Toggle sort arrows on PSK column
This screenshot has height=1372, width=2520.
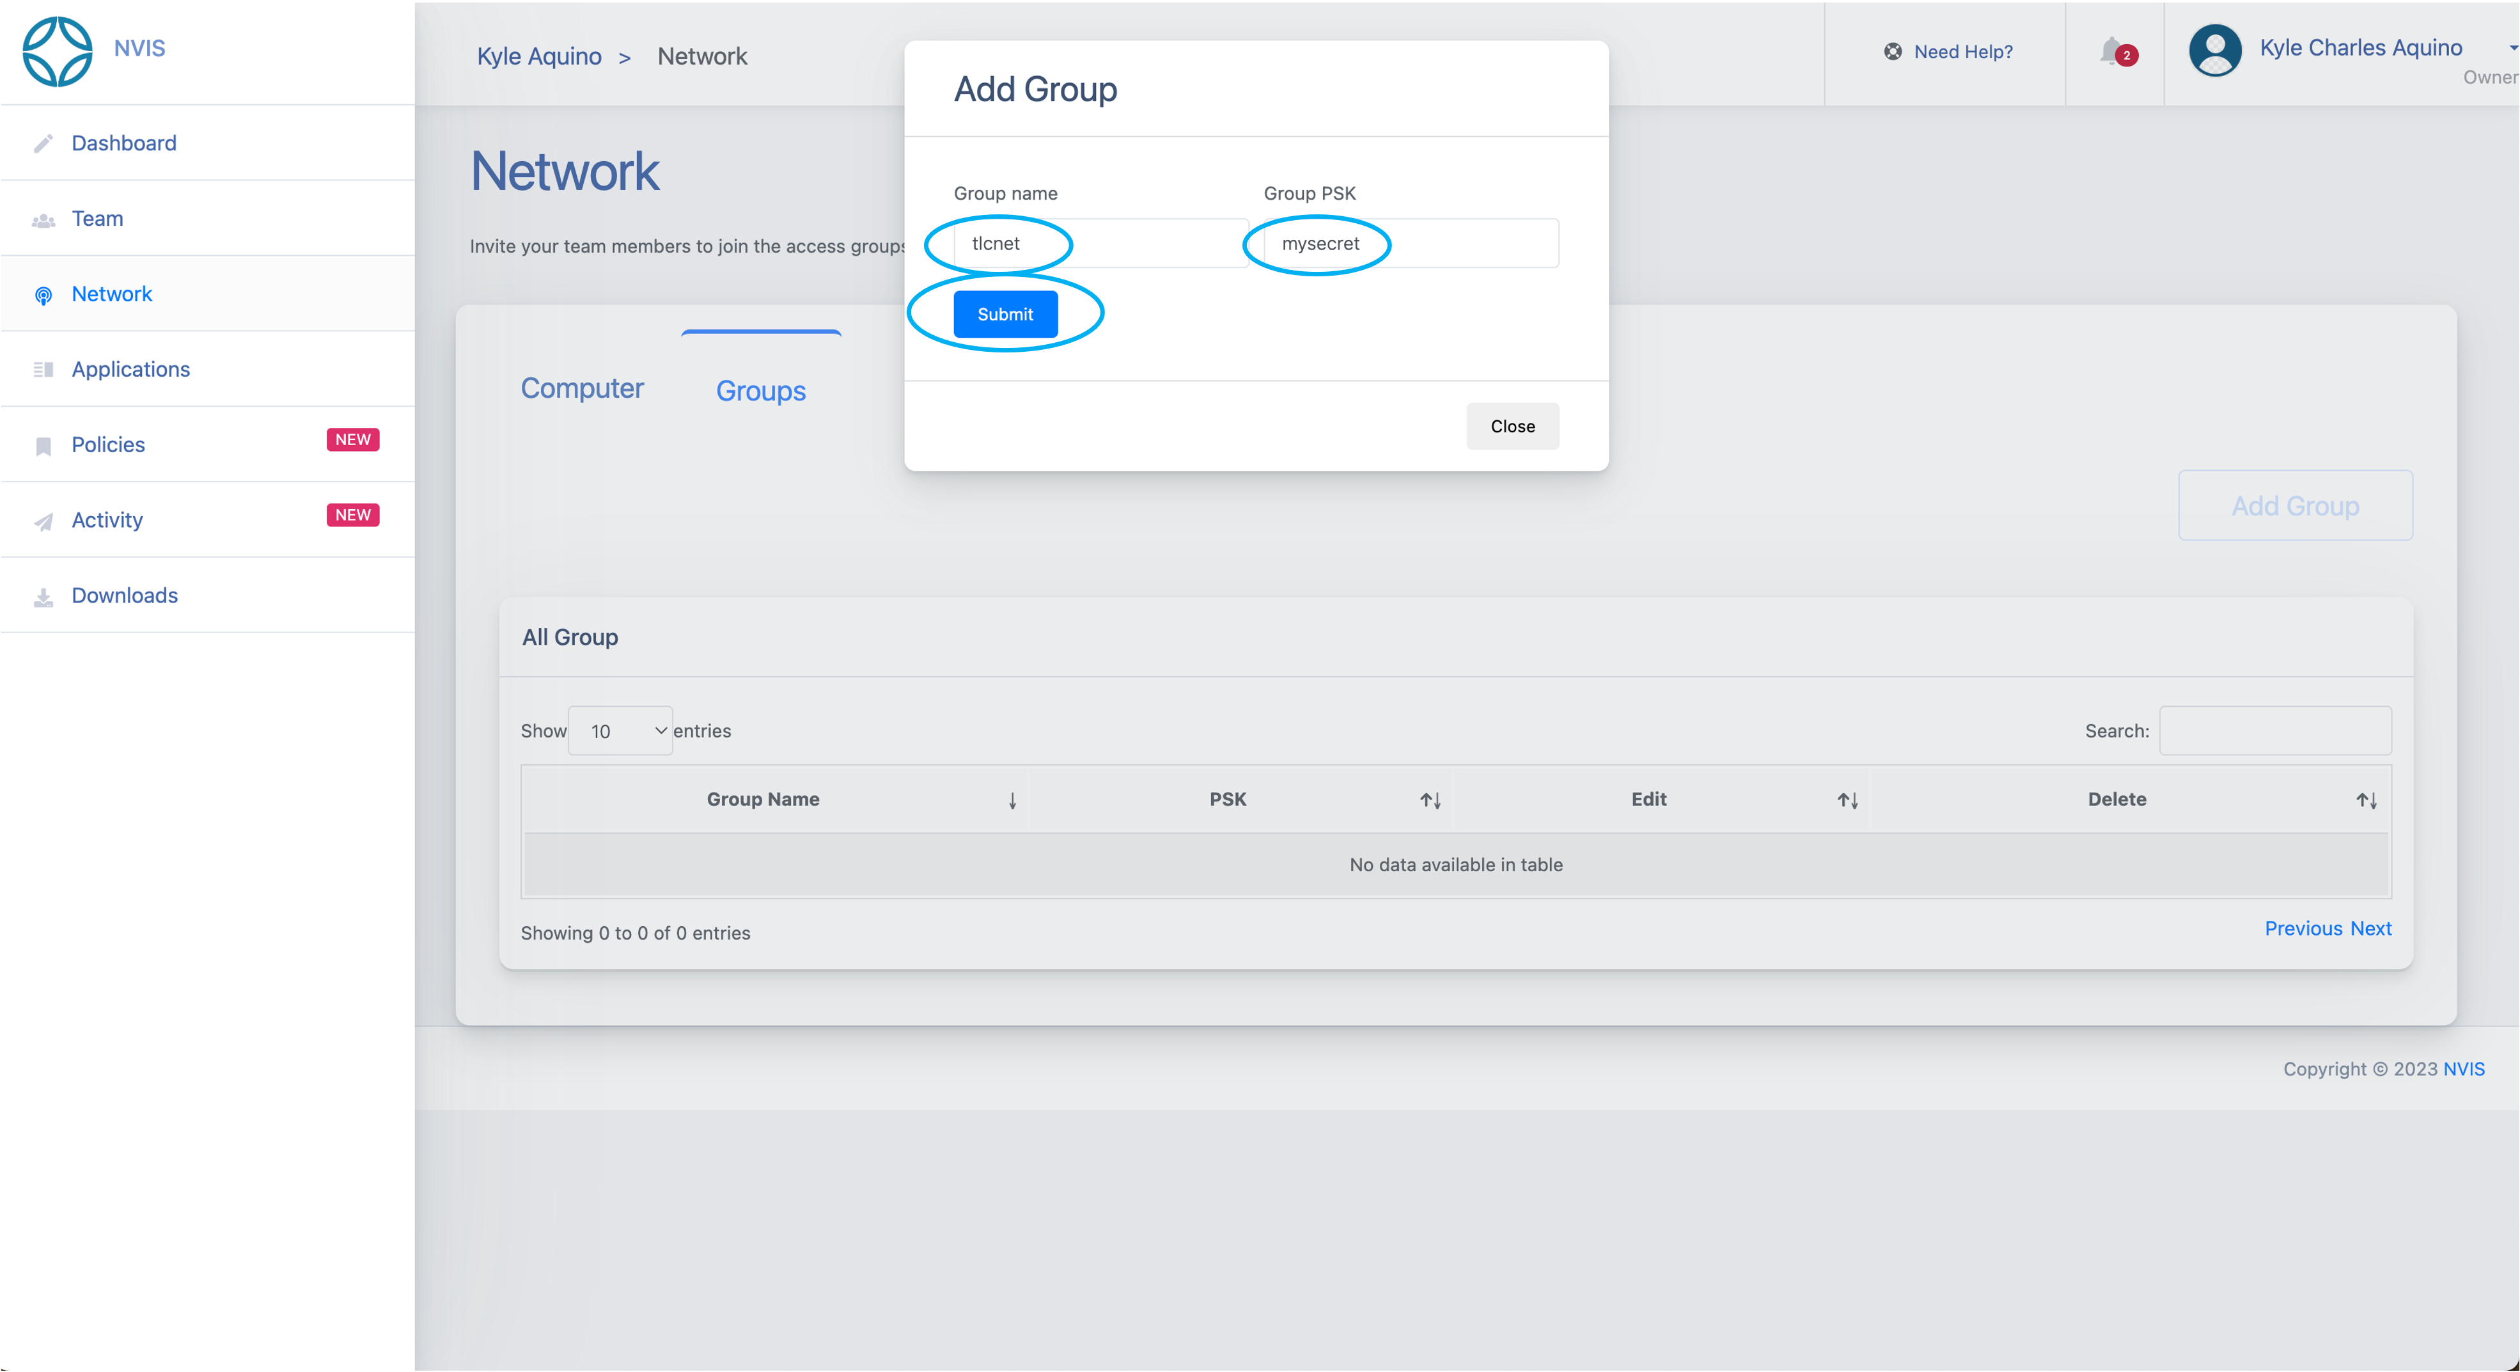1430,801
